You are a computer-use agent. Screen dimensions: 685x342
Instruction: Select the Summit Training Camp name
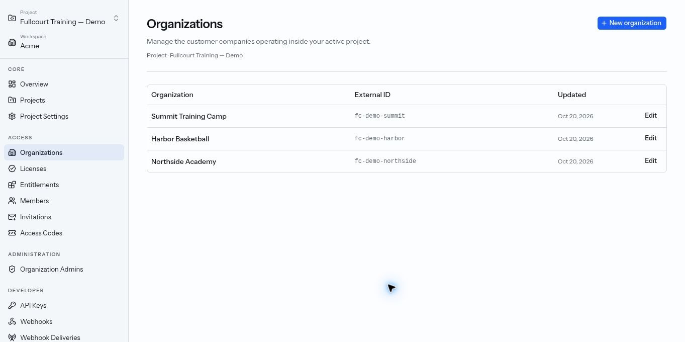(x=189, y=116)
